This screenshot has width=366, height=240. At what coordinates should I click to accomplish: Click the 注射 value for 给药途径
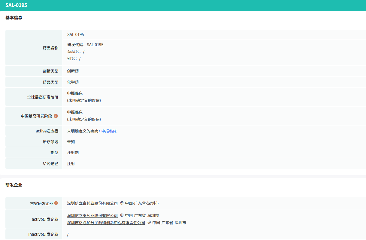[x=71, y=164]
